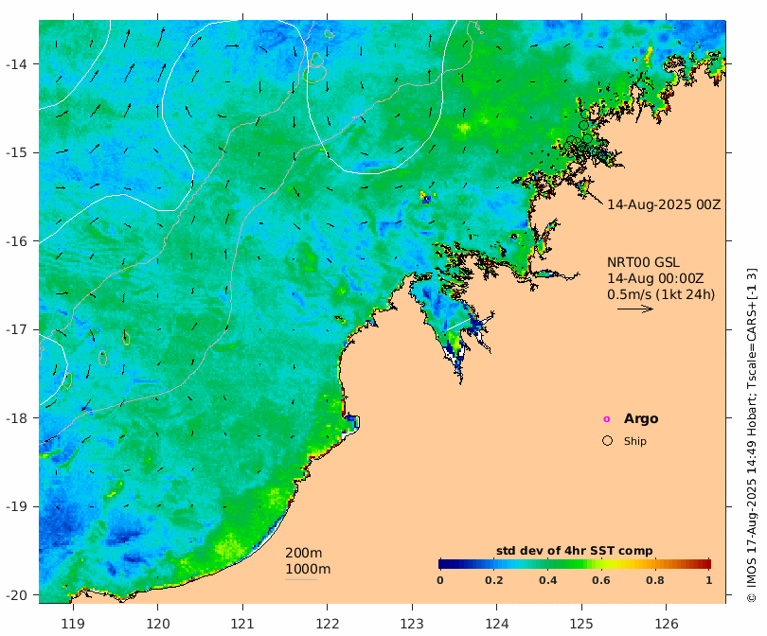Click the longitude label '122'

(x=328, y=624)
